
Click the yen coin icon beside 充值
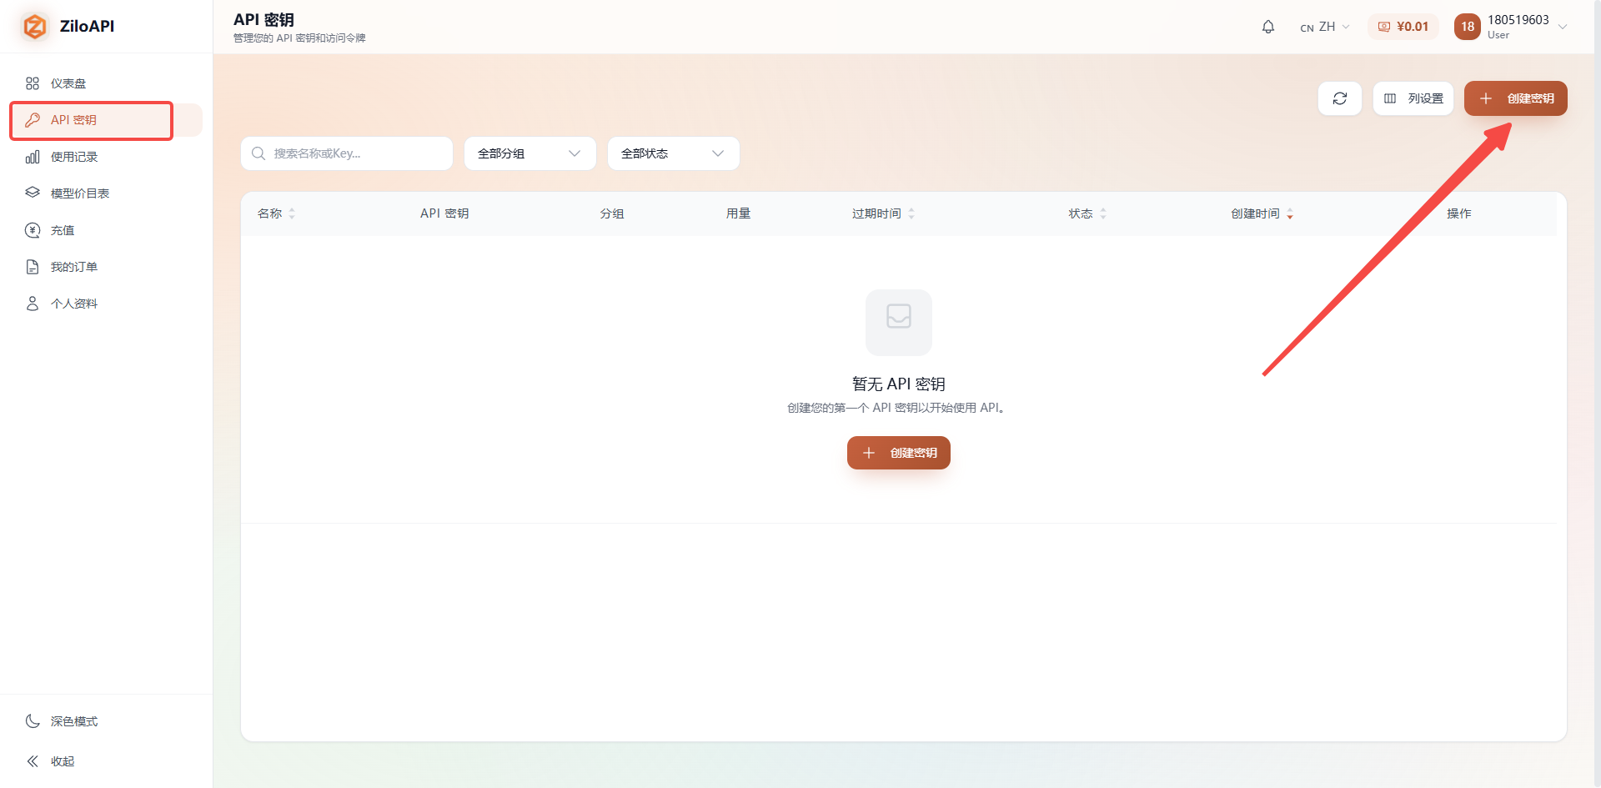(33, 230)
